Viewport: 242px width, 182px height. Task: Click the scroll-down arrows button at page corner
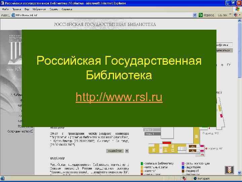tap(229, 170)
